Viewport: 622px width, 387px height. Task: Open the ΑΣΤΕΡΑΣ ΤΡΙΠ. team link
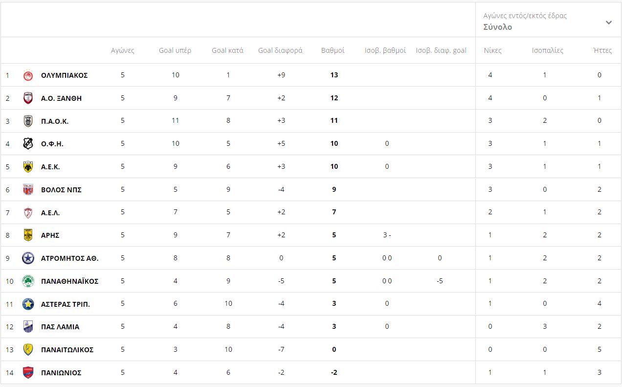(66, 304)
